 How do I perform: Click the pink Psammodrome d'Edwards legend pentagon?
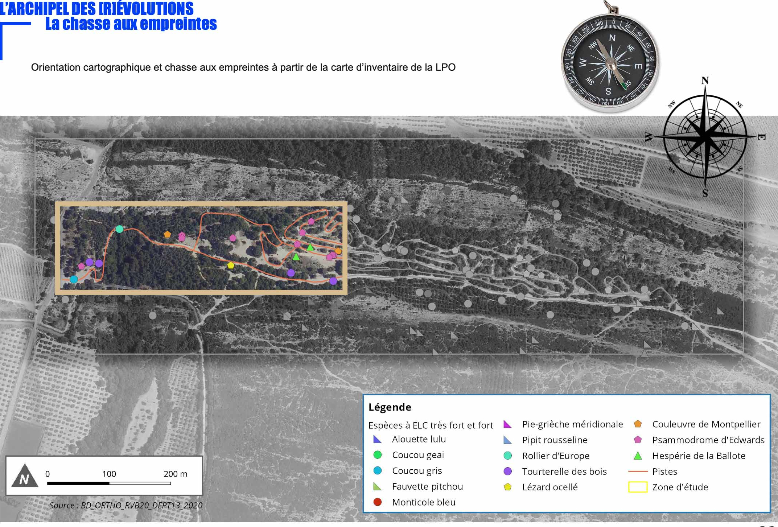point(638,440)
